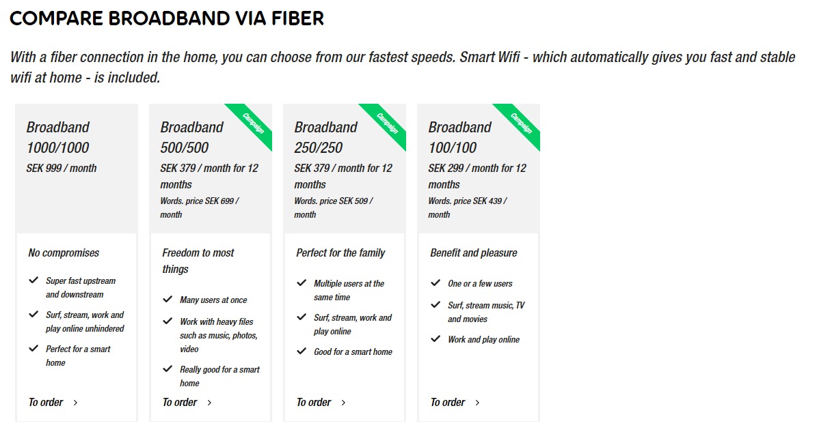Click the chevron arrow in the 500/500 card
This screenshot has width=817, height=432.
tap(209, 403)
